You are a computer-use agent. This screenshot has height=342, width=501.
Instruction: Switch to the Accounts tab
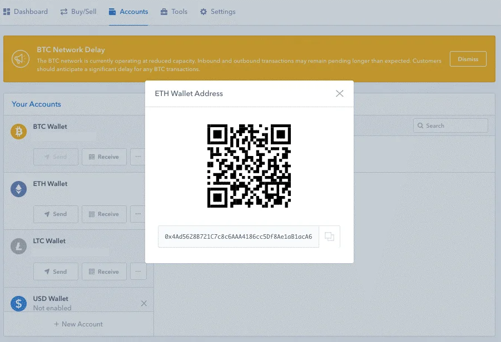tap(128, 12)
